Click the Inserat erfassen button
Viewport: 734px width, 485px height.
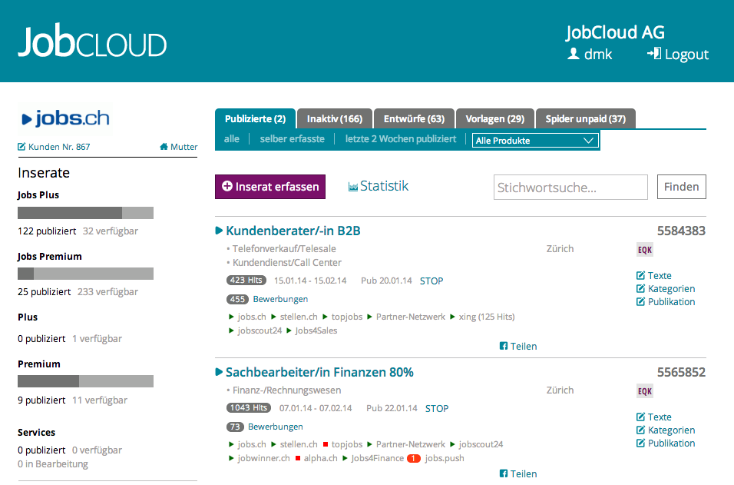click(x=270, y=187)
